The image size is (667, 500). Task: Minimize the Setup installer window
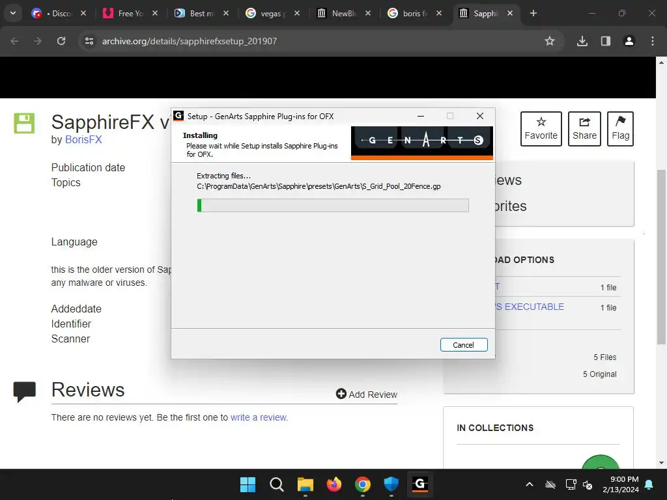[421, 116]
